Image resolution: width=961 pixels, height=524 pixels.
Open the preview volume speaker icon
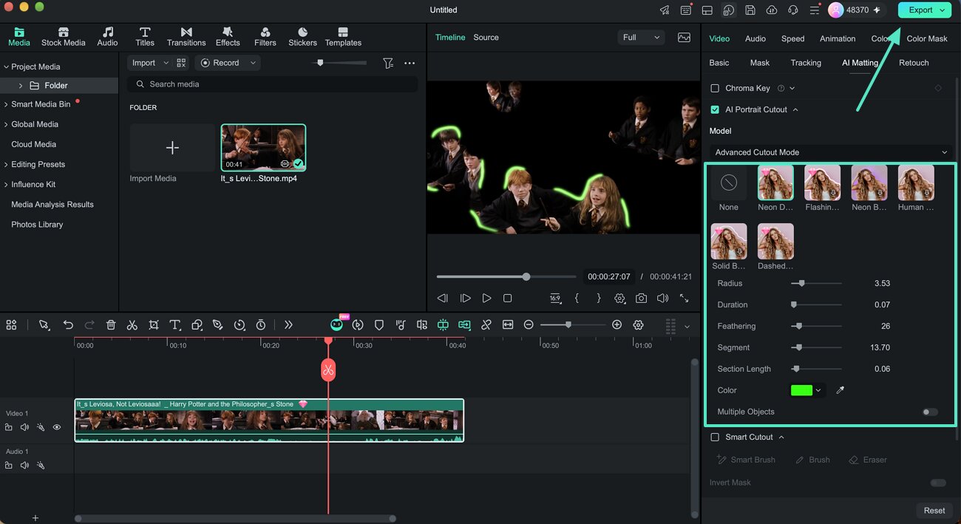pos(662,299)
